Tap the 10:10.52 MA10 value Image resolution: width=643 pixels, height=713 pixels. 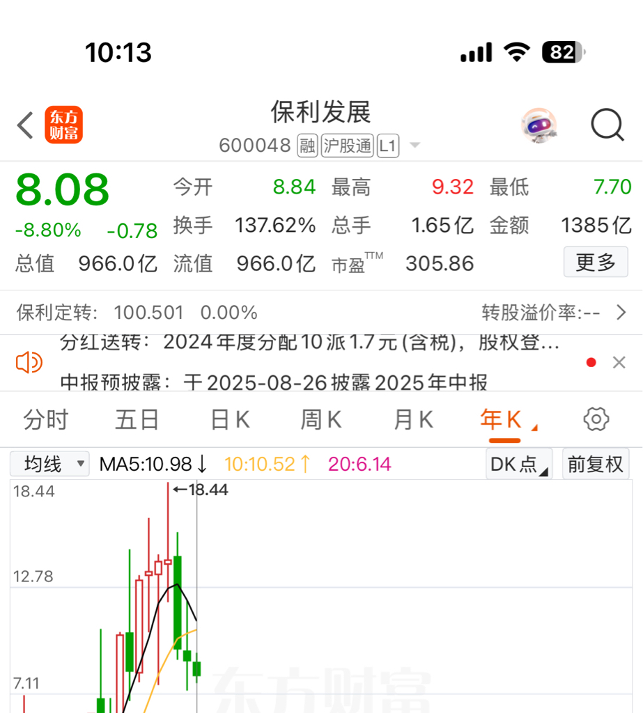tap(268, 464)
